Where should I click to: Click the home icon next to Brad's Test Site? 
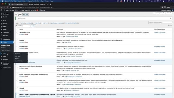click(4, 10)
